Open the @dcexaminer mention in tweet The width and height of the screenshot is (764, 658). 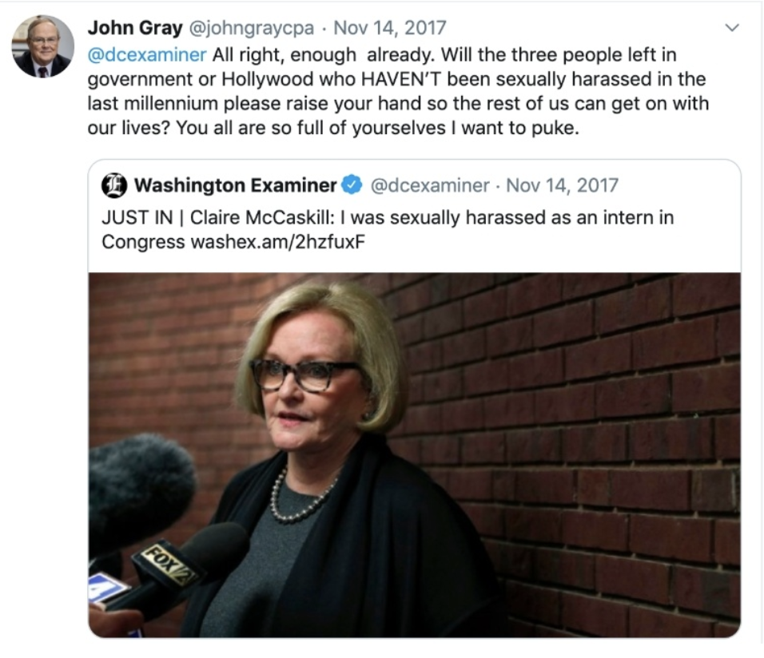(147, 54)
